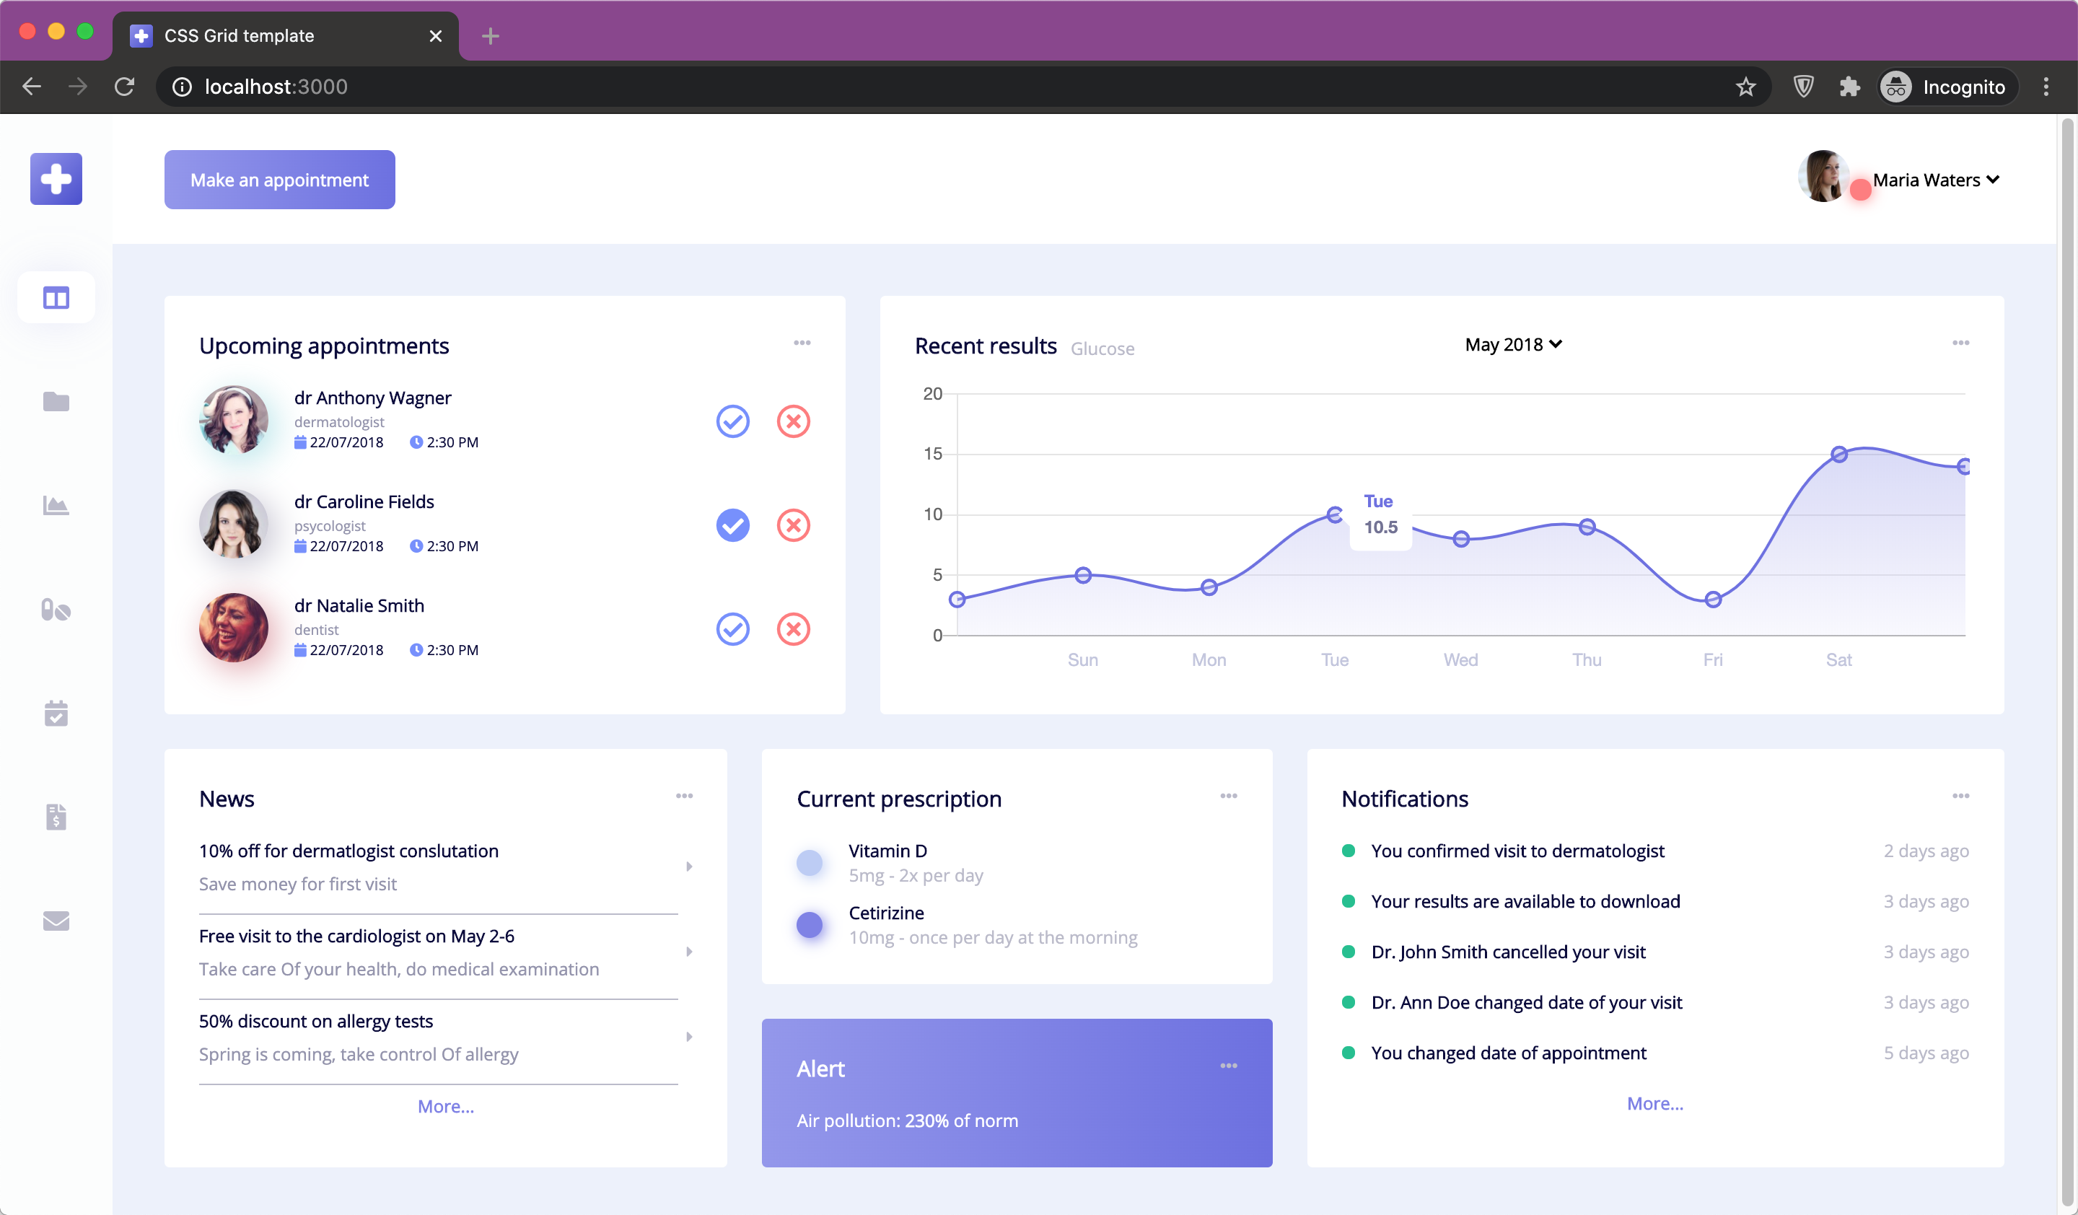Click the Saturday data point on glucose chart
2078x1215 pixels.
[1839, 455]
